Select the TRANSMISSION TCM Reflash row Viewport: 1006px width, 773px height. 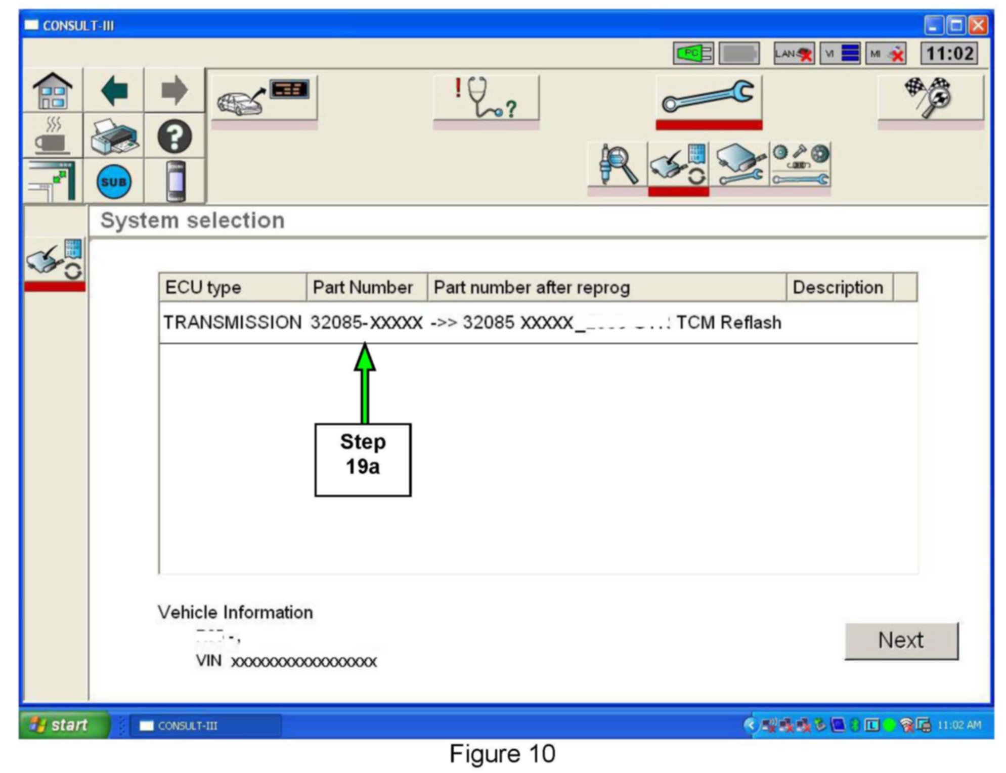[x=471, y=323]
